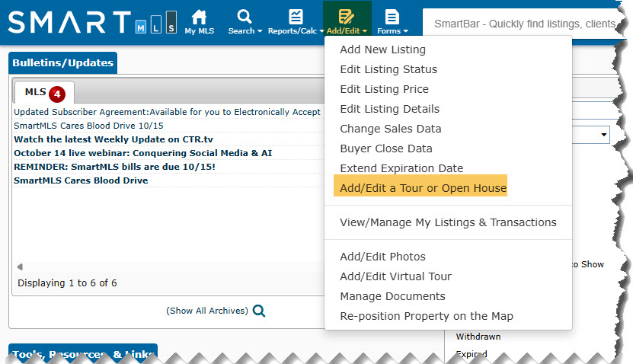Click the Show All Archives link
Viewport: 633px width, 364px height.
click(x=206, y=311)
